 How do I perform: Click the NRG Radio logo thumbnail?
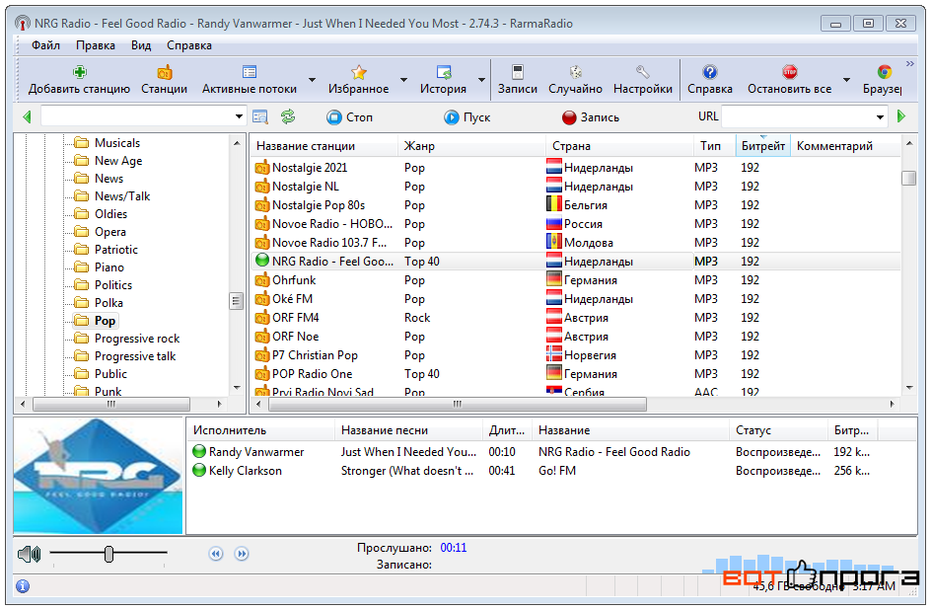tap(98, 476)
